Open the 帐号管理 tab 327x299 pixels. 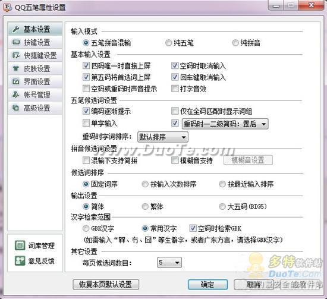coord(35,95)
